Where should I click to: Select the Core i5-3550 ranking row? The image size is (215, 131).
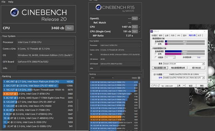coord(38,122)
